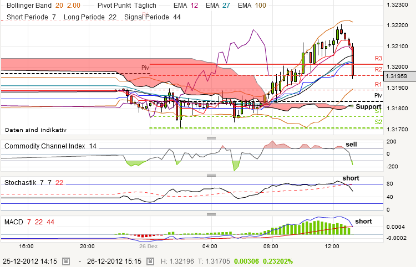
Task: Click the EMA 27 indicator label
Action: (218, 6)
